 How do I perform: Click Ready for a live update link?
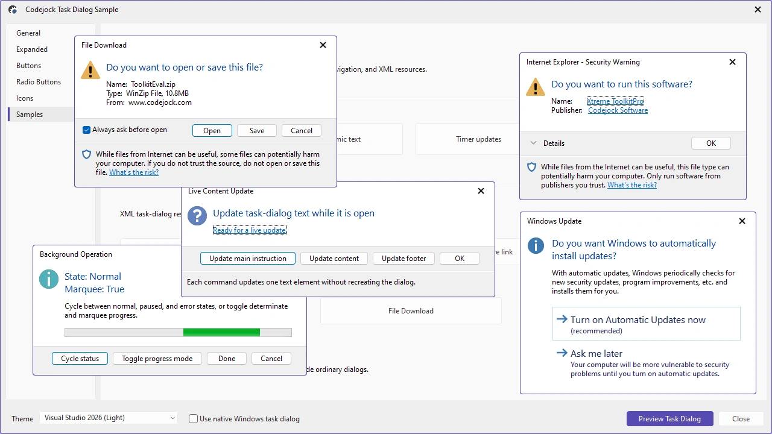(x=250, y=230)
